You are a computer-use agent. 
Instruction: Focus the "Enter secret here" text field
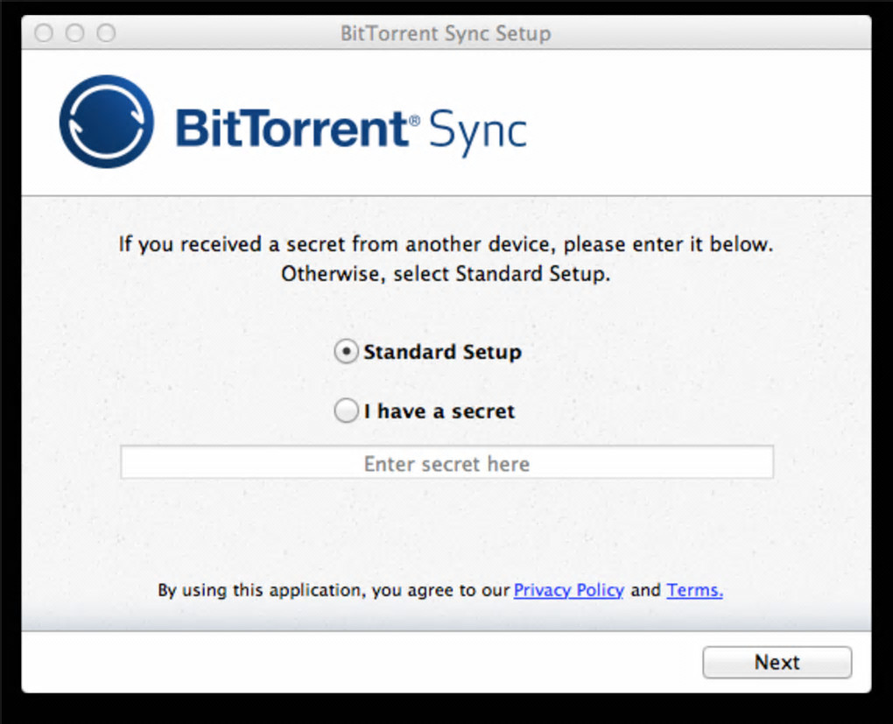pyautogui.click(x=446, y=463)
